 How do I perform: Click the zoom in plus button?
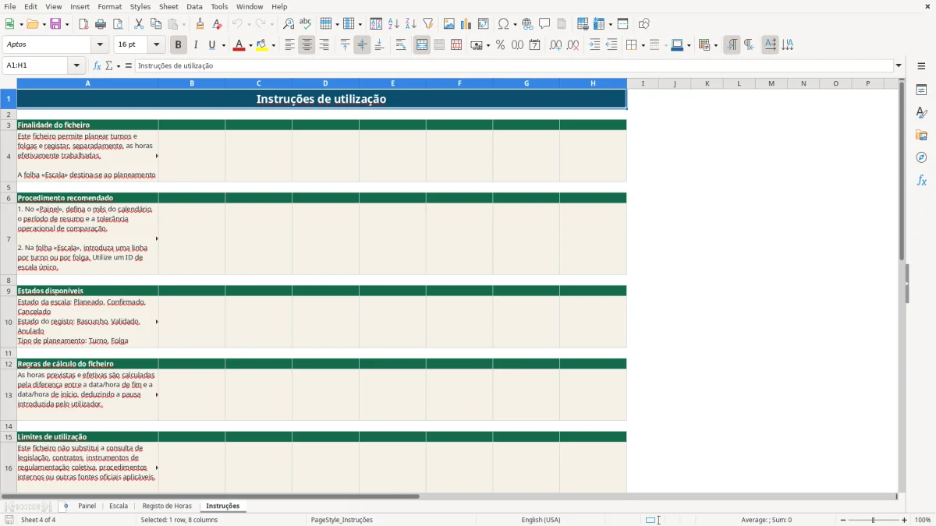click(x=904, y=520)
